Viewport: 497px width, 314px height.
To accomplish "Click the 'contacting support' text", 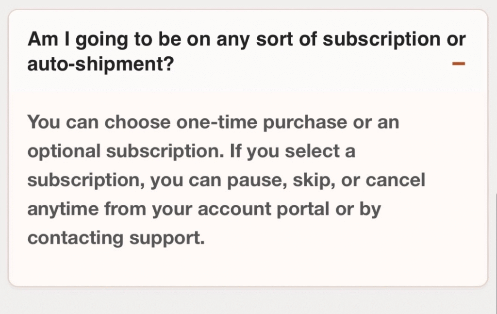I will click(115, 238).
